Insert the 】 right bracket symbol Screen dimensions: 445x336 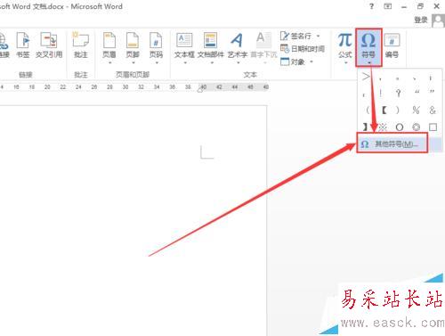[365, 127]
